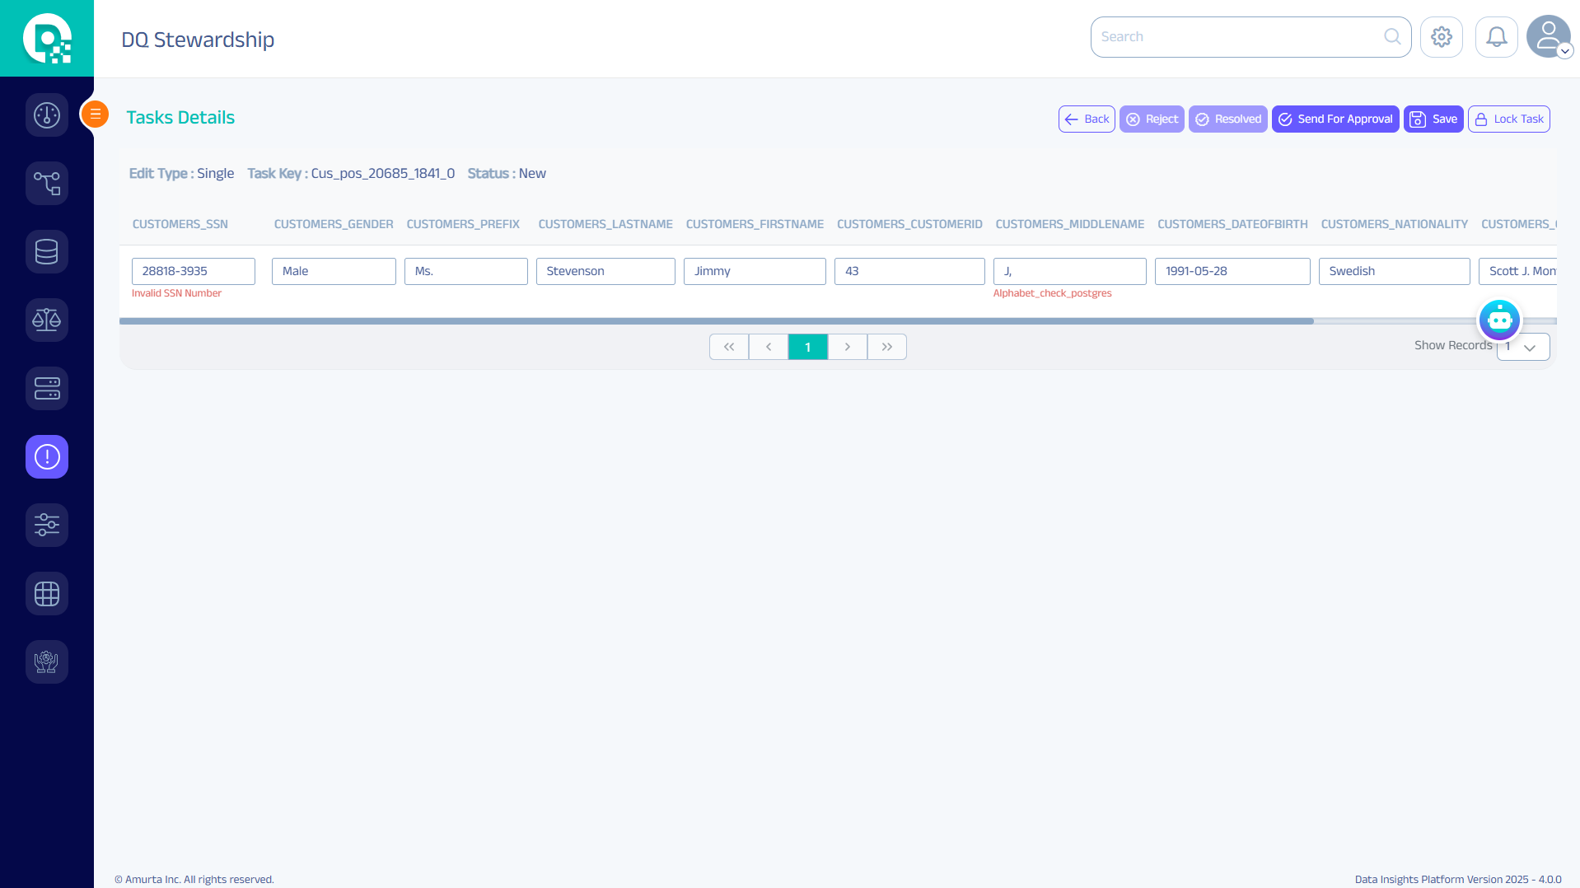Open the data flow pipeline sidebar icon
Image resolution: width=1580 pixels, height=888 pixels.
click(47, 183)
